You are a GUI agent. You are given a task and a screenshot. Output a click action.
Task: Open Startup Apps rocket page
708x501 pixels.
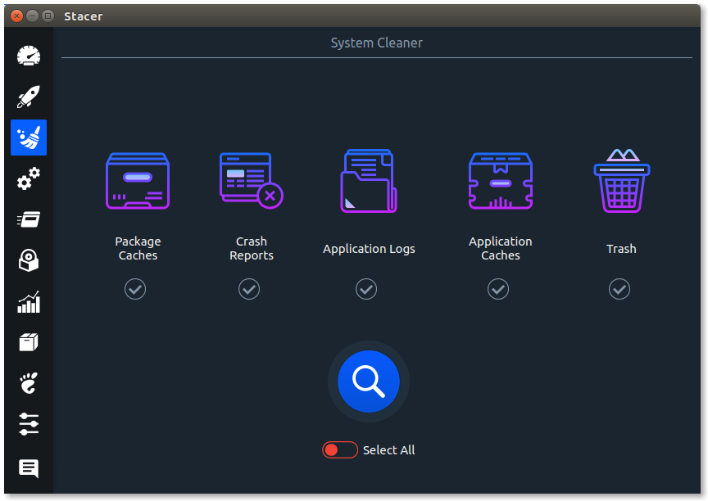click(29, 97)
